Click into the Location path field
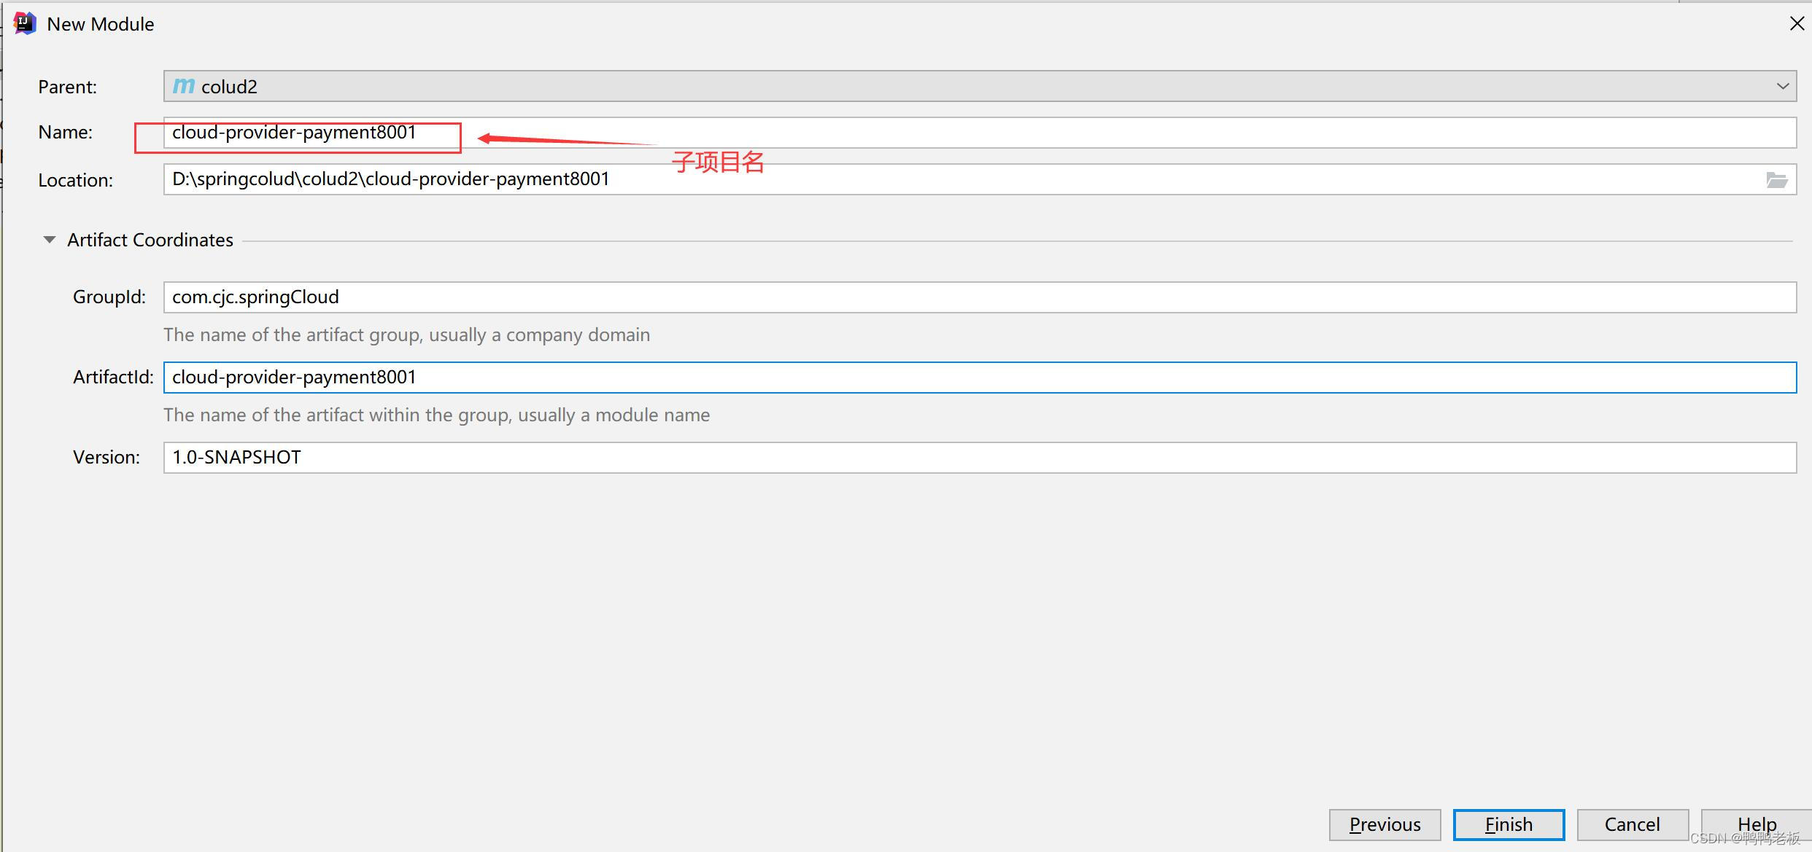1812x852 pixels. coord(948,179)
